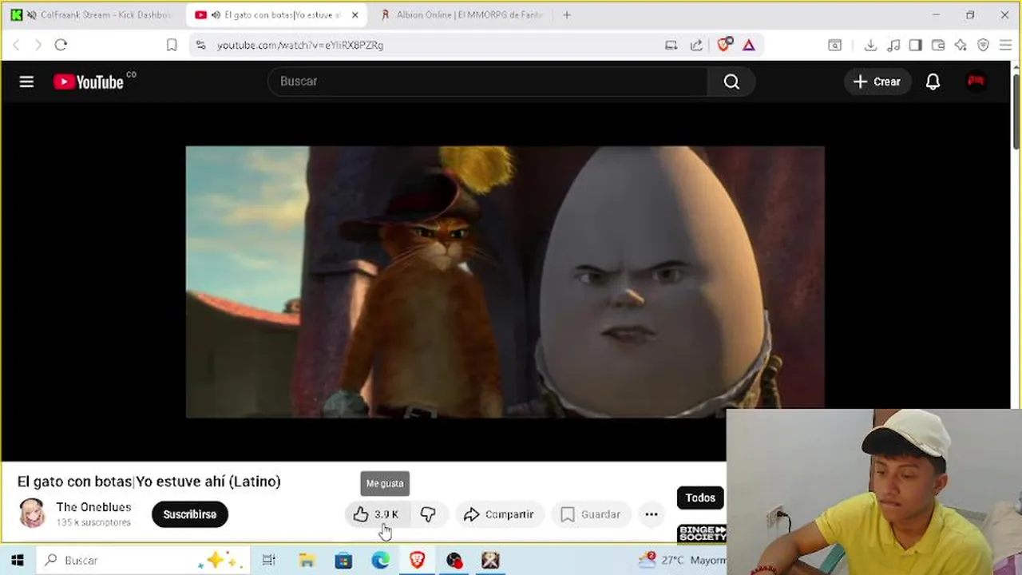The width and height of the screenshot is (1022, 575).
Task: Open Task View in the taskbar
Action: [269, 561]
